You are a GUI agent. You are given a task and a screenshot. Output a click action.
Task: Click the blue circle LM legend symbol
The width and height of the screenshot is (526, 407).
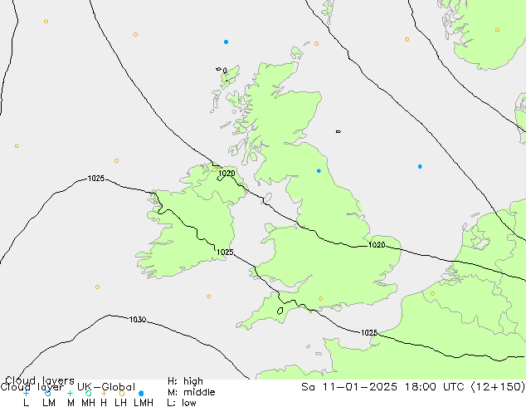click(48, 393)
